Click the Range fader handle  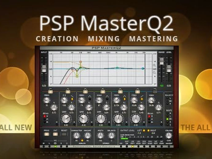[x=161, y=61]
